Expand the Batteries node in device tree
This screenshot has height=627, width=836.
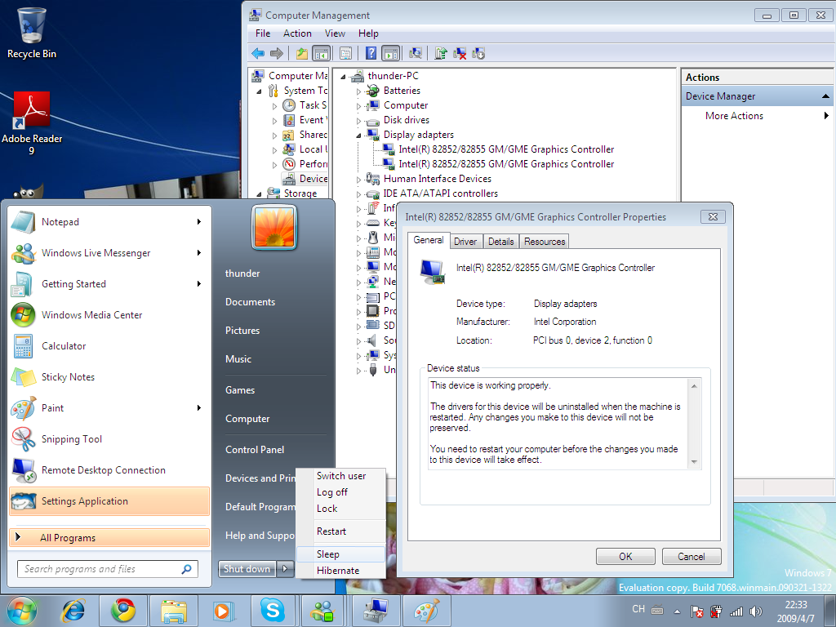[359, 91]
